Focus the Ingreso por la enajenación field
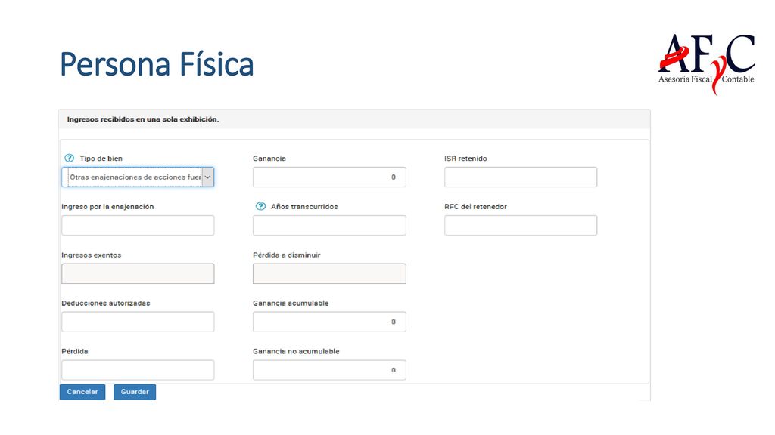This screenshot has height=435, width=775. (x=138, y=225)
